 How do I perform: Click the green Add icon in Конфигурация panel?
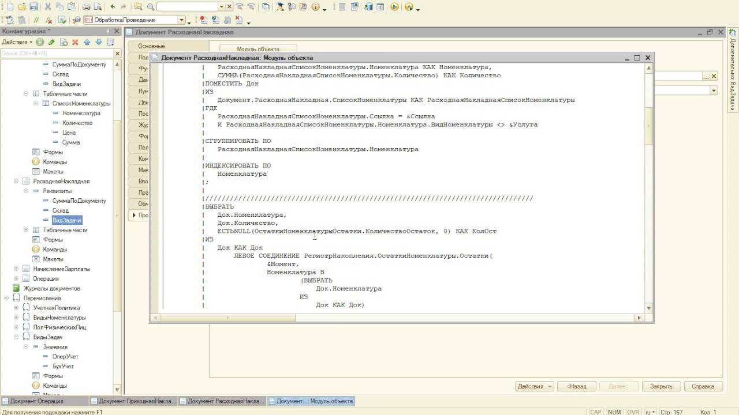(x=40, y=42)
